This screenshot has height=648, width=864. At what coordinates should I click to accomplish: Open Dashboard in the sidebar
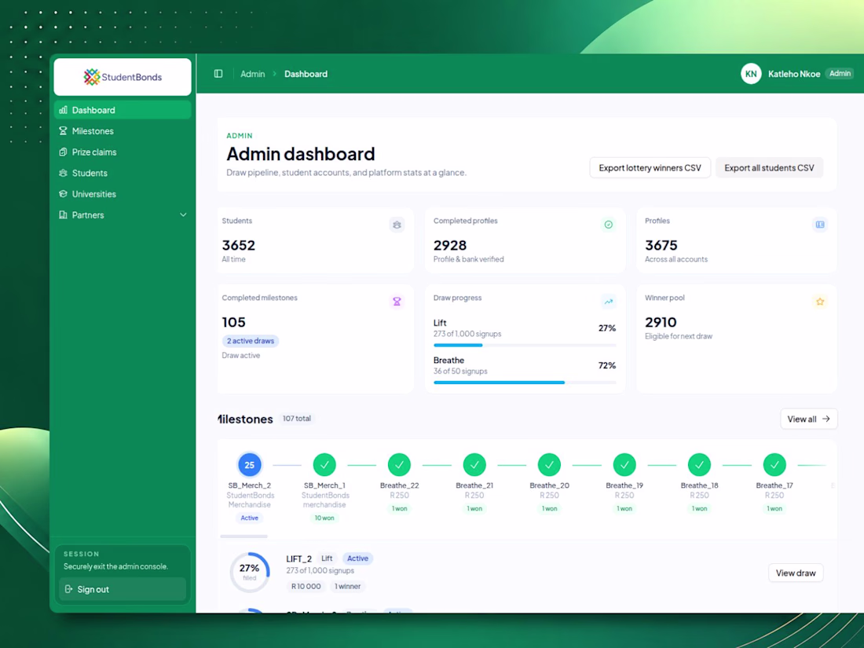point(123,110)
